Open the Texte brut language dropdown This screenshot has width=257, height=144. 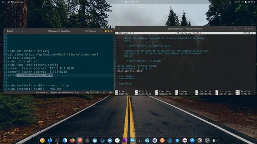coord(41,92)
